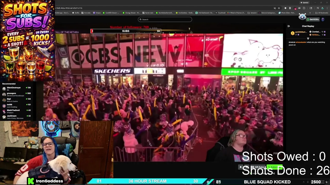Image resolution: width=330 pixels, height=185 pixels.
Task: Open the BigE recommended channel
Action: click(x=16, y=100)
